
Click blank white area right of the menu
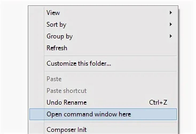click(x=187, y=67)
